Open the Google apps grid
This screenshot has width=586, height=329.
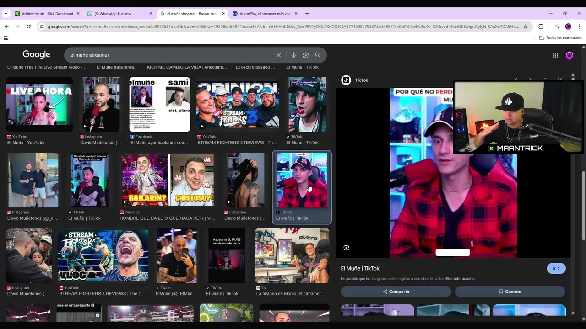point(555,55)
